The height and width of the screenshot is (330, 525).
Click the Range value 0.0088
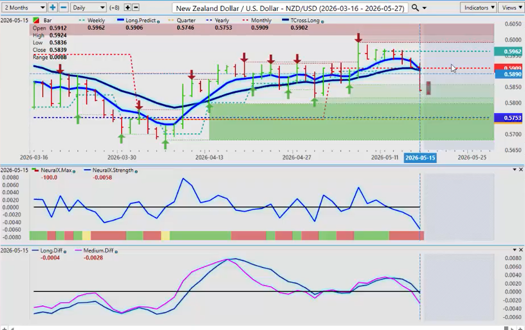click(x=58, y=57)
